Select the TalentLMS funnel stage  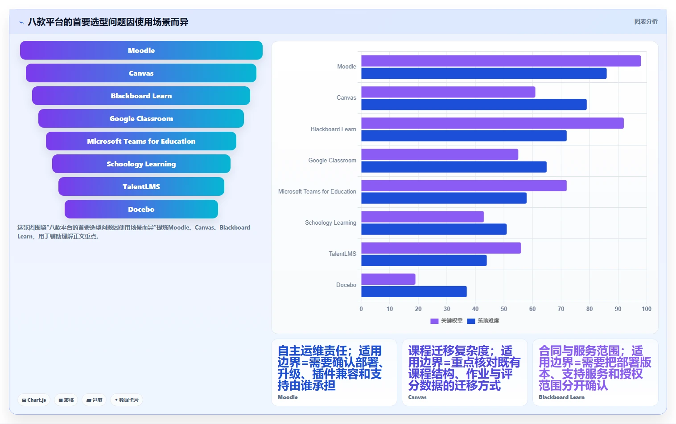(141, 186)
